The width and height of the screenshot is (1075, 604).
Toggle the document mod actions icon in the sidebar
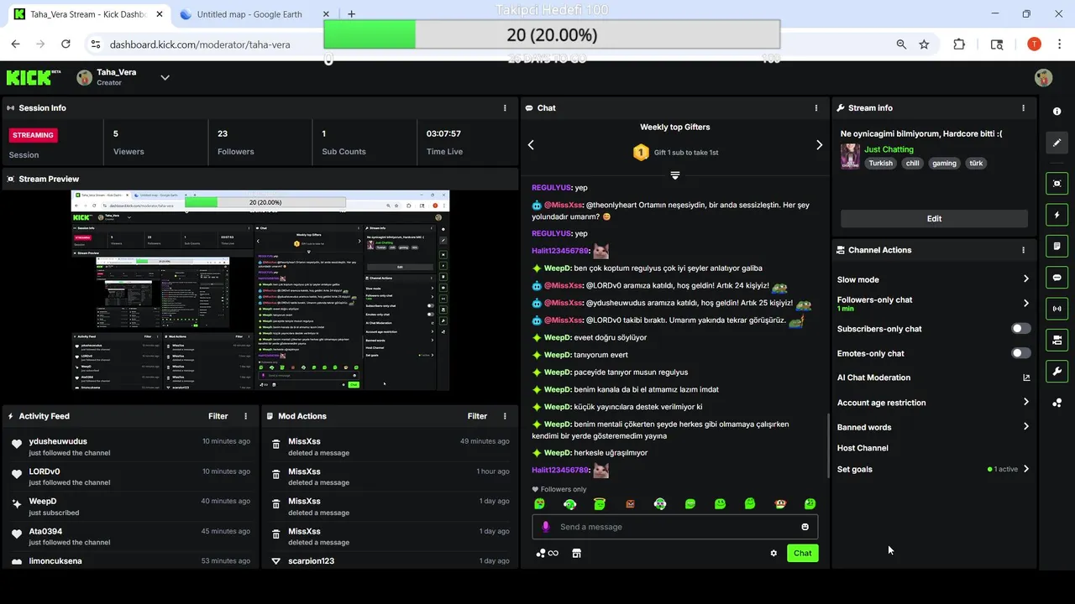1057,246
